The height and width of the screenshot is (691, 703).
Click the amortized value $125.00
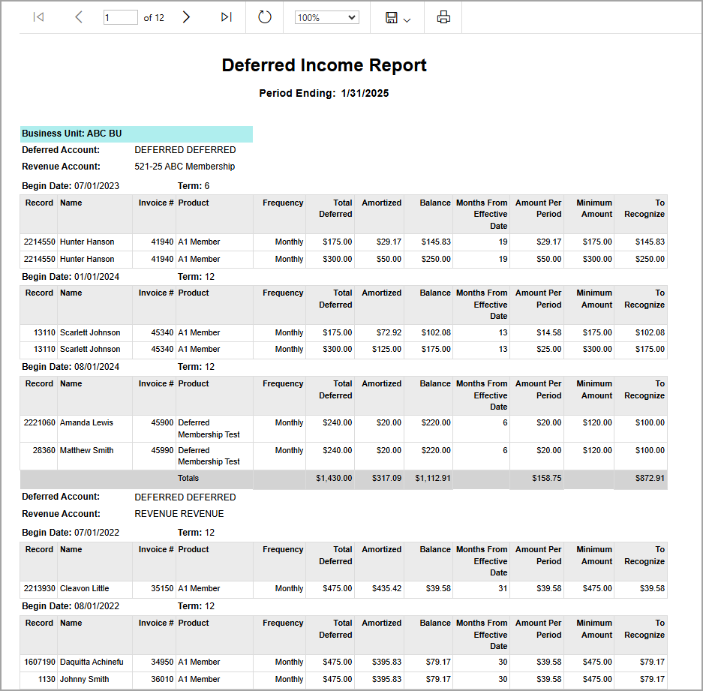[x=386, y=349]
